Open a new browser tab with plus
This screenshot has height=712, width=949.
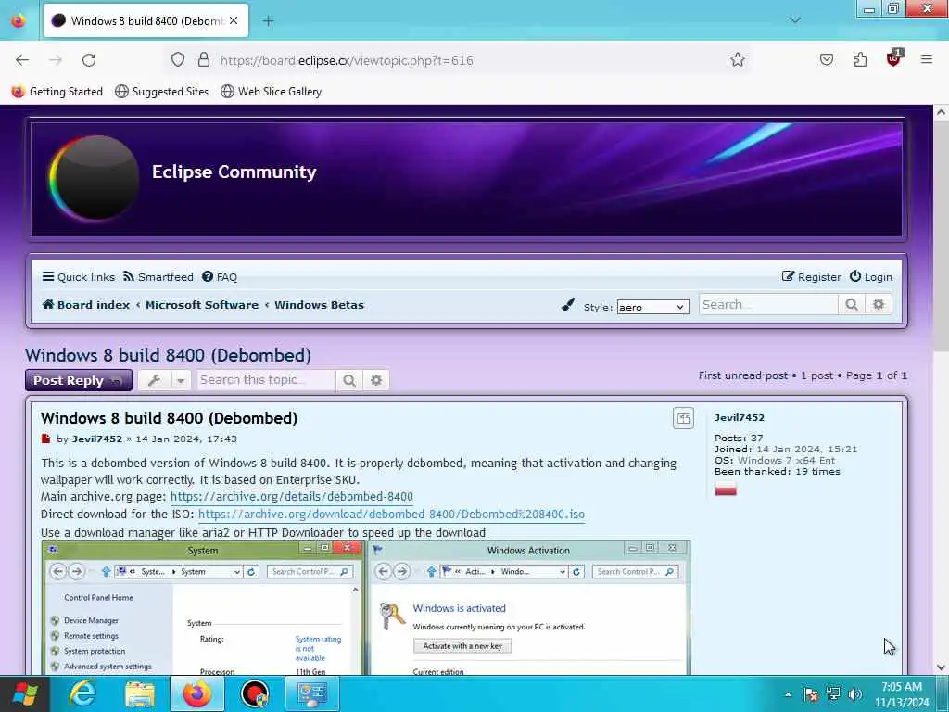tap(268, 20)
